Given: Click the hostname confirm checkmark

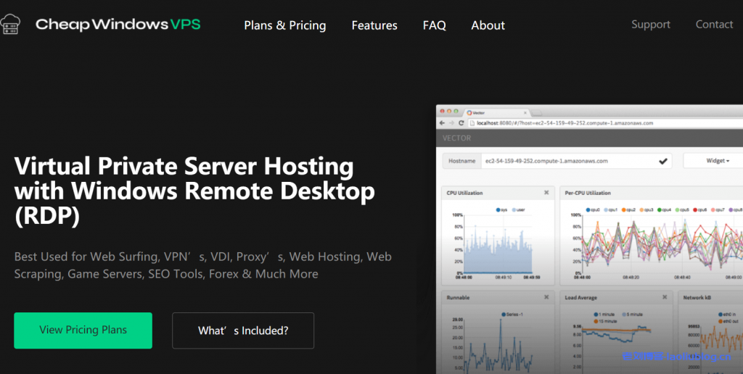Looking at the screenshot, I should pyautogui.click(x=663, y=161).
